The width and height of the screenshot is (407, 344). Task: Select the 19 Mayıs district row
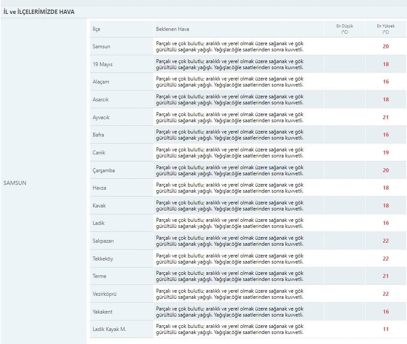102,64
